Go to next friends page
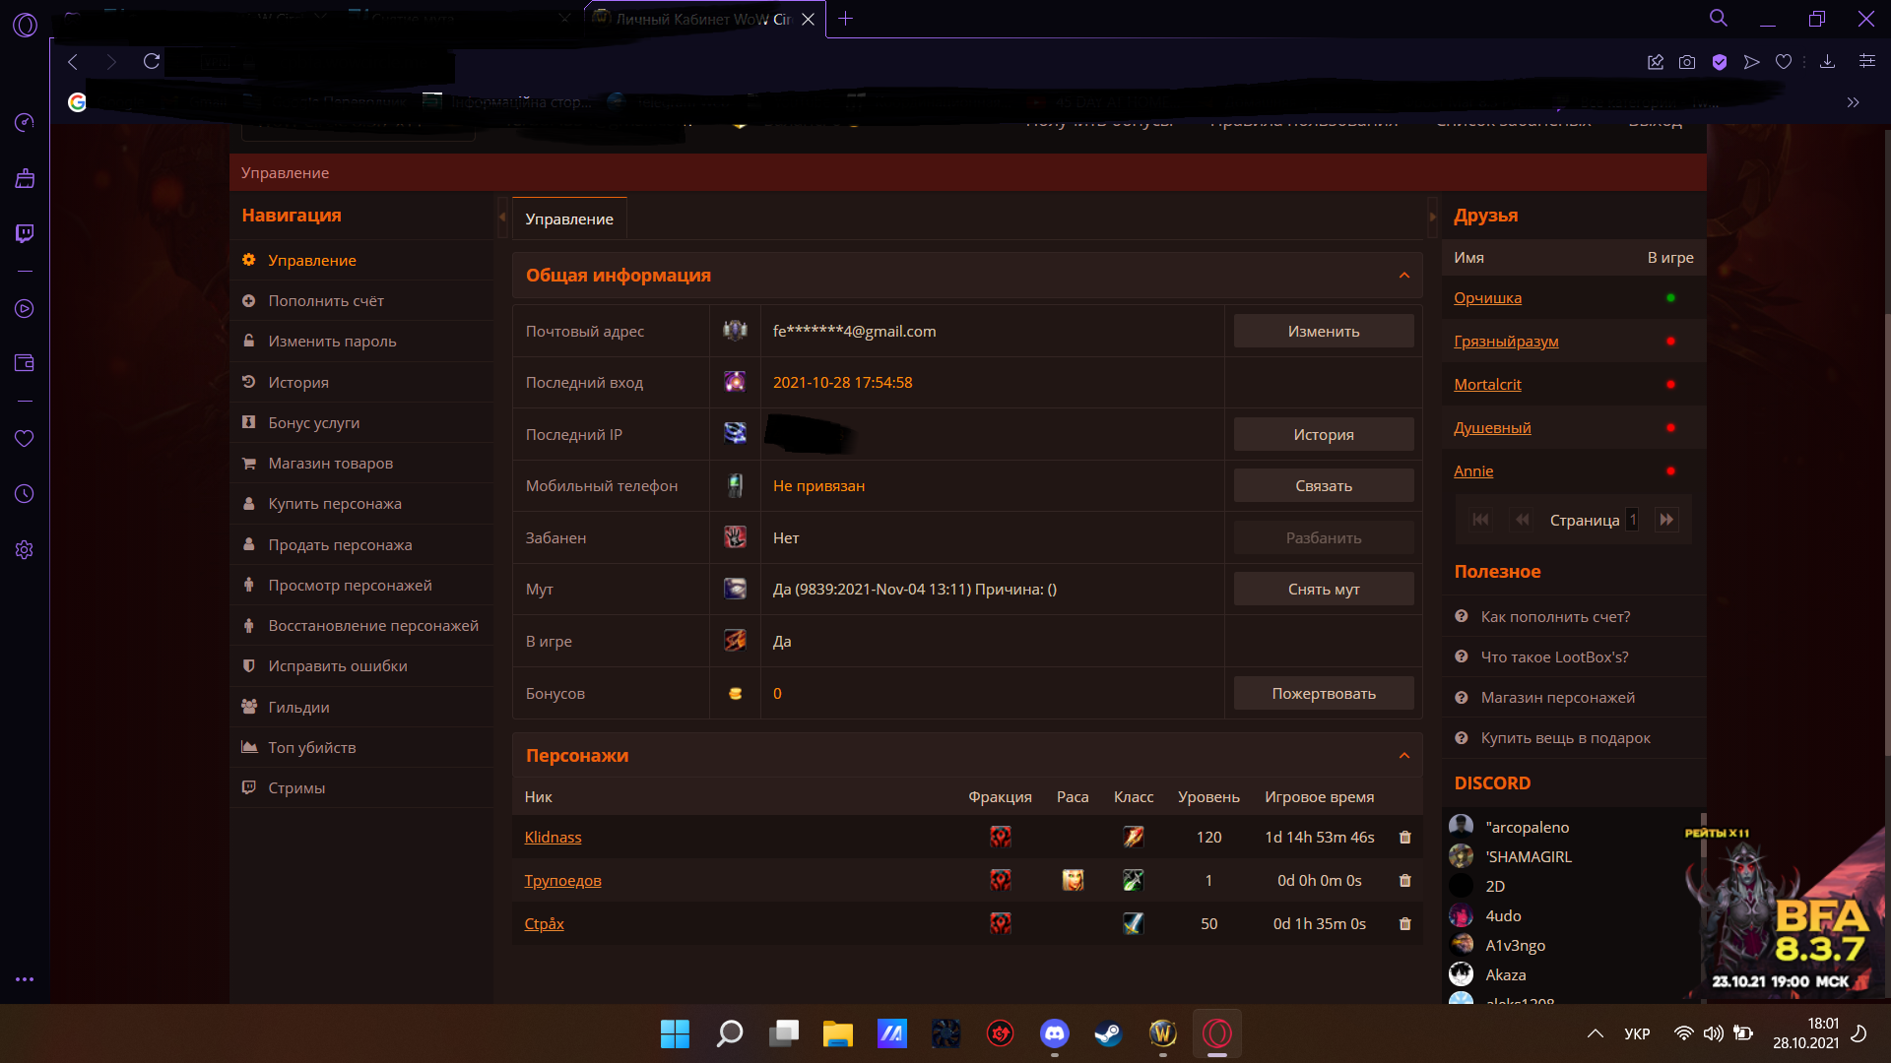The width and height of the screenshot is (1891, 1063). (1666, 520)
